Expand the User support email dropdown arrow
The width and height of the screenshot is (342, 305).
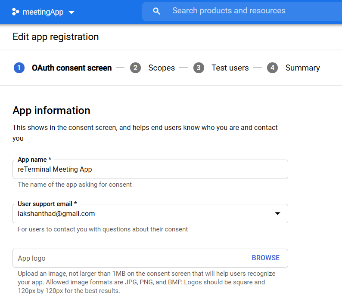pyautogui.click(x=277, y=214)
